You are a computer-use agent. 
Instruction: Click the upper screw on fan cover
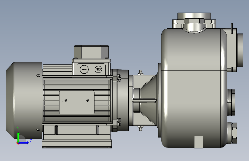[x=38, y=75]
